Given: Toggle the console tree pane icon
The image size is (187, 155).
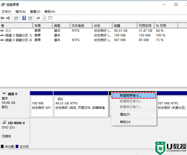Looking at the screenshot, I should coord(16,18).
